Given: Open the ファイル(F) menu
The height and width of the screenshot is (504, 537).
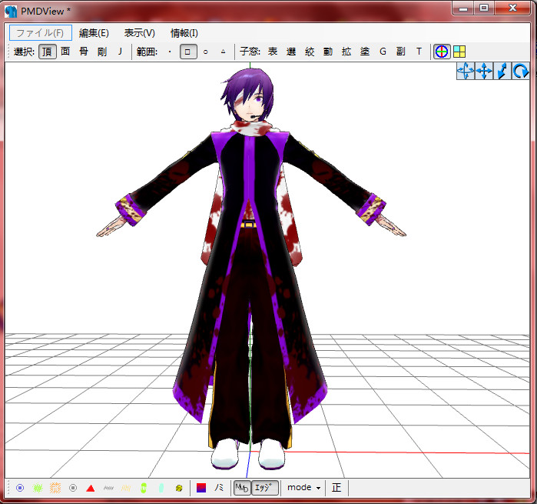Looking at the screenshot, I should point(41,33).
